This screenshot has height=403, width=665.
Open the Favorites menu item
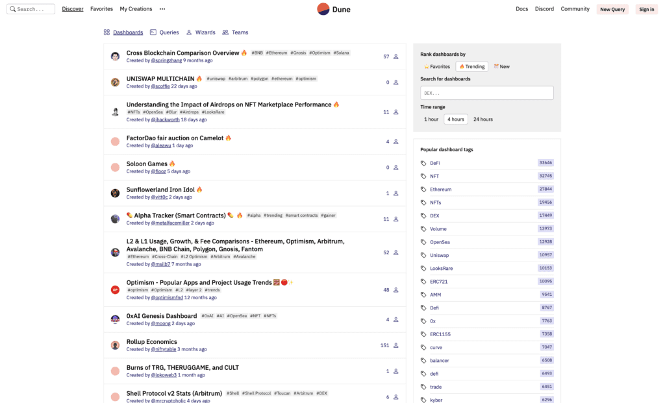(x=101, y=9)
